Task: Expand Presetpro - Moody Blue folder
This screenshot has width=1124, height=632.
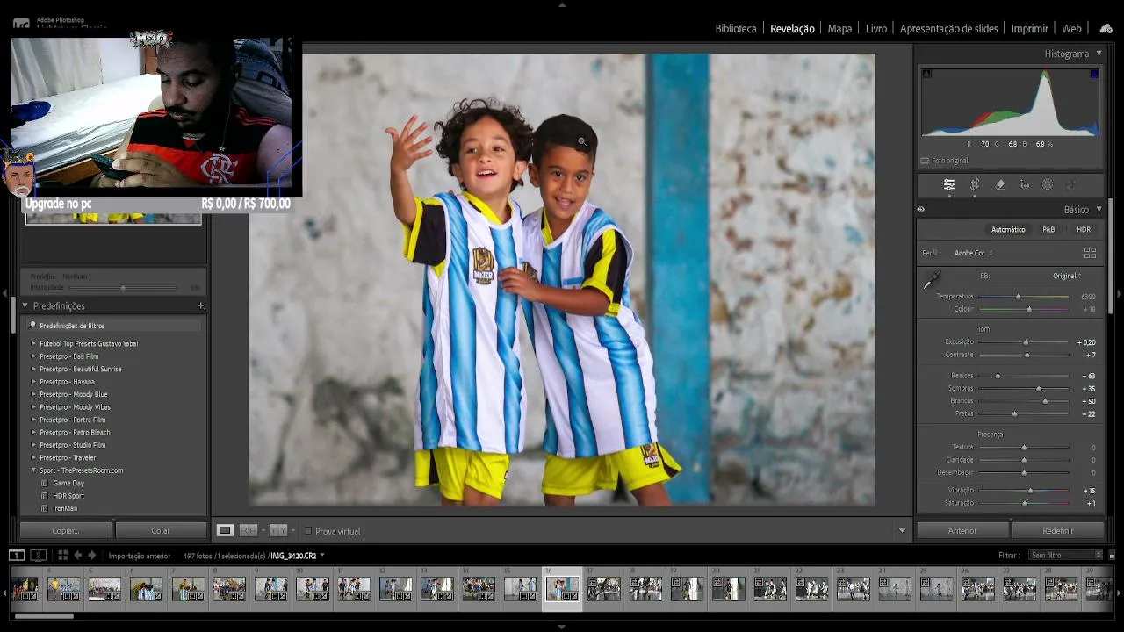Action: (33, 394)
